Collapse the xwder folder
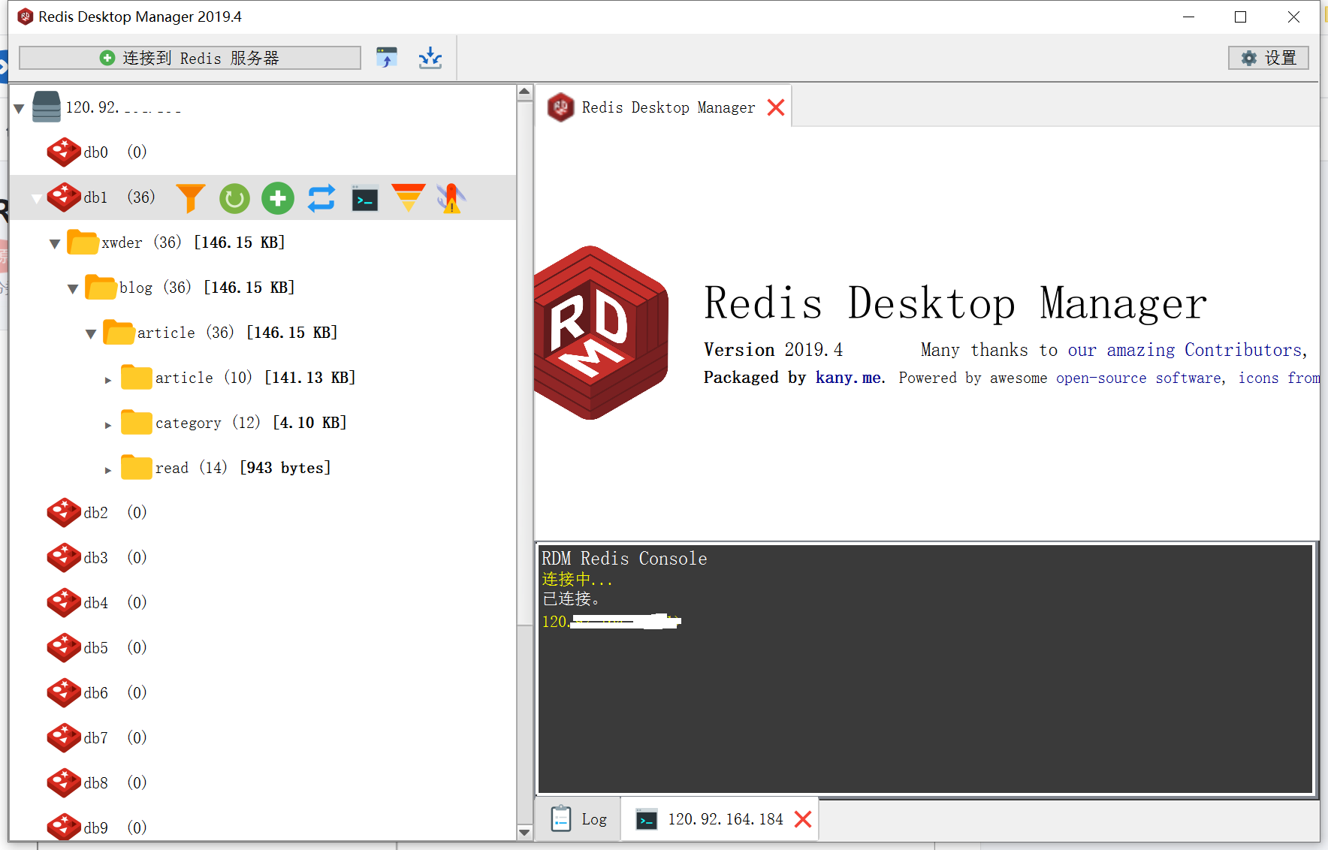1328x850 pixels. 54,243
